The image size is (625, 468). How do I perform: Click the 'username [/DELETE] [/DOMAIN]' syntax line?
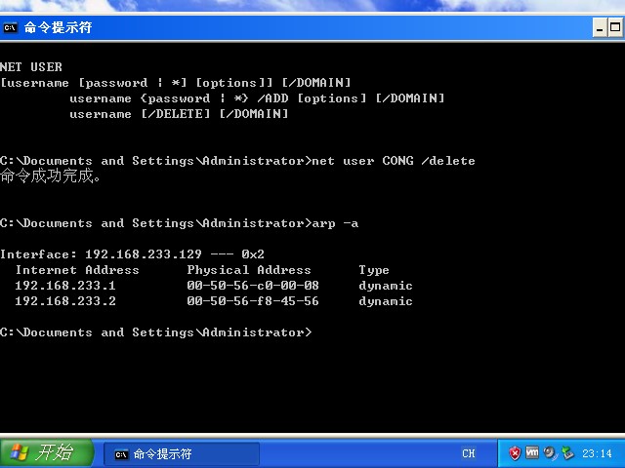179,114
